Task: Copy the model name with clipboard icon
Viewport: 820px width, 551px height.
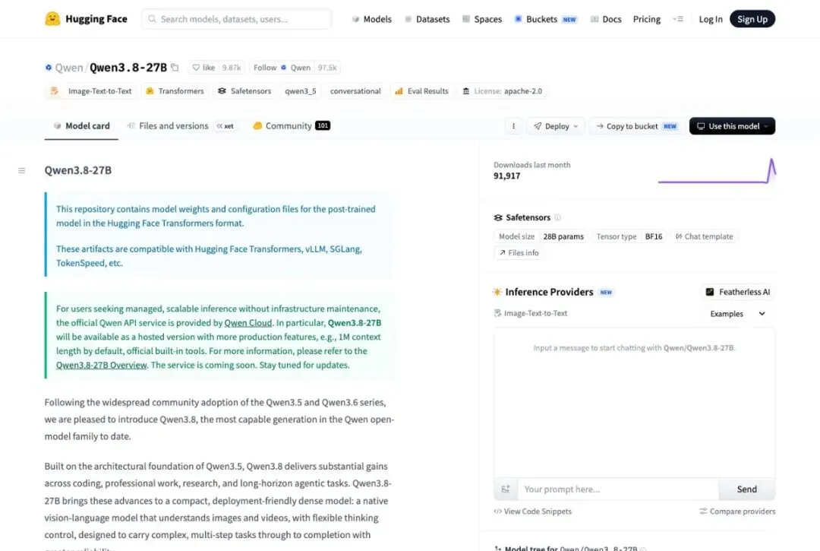Action: (x=175, y=68)
